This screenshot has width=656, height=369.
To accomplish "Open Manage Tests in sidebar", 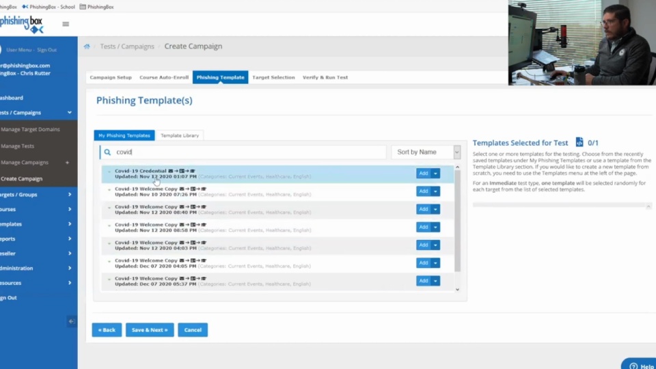I will [x=18, y=146].
